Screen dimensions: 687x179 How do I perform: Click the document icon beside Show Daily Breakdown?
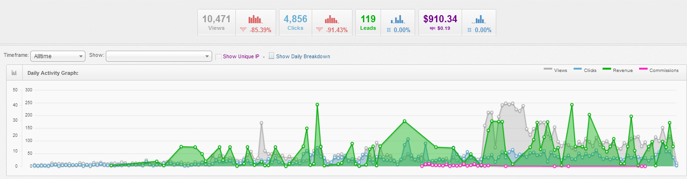coord(271,56)
